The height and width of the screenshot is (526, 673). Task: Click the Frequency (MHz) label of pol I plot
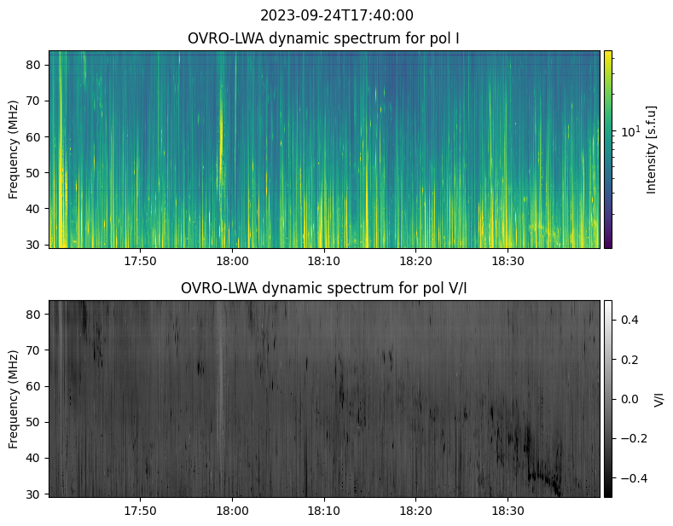click(x=14, y=149)
